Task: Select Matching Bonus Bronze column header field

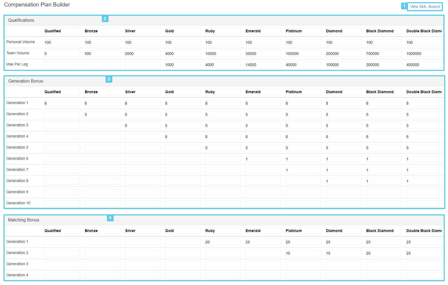Action: point(102,231)
